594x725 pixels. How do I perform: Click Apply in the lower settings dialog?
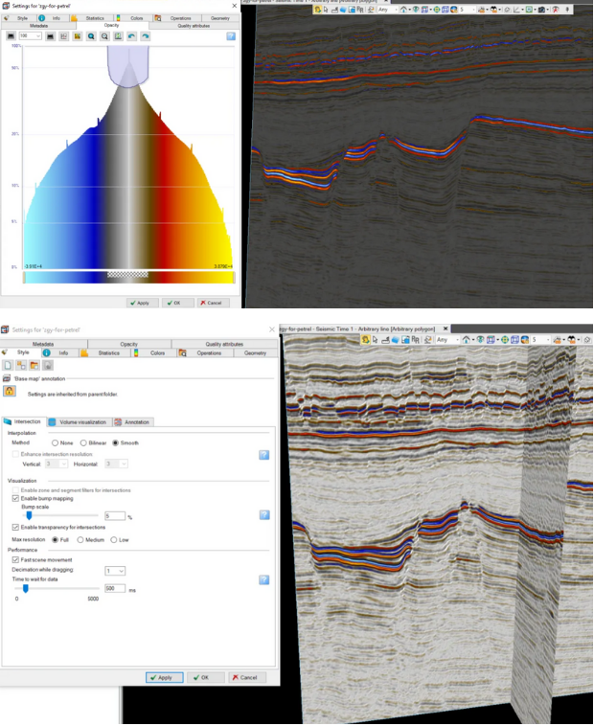(x=165, y=677)
